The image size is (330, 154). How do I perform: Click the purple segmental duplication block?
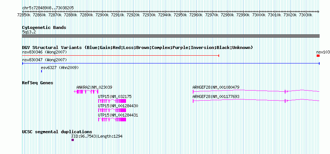click(x=73, y=140)
